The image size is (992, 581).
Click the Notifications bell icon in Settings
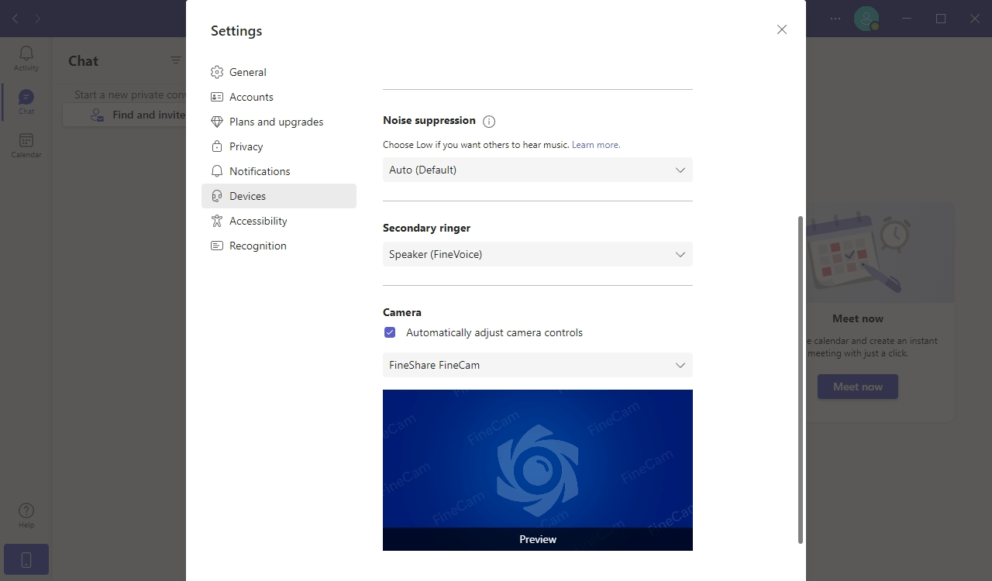217,171
